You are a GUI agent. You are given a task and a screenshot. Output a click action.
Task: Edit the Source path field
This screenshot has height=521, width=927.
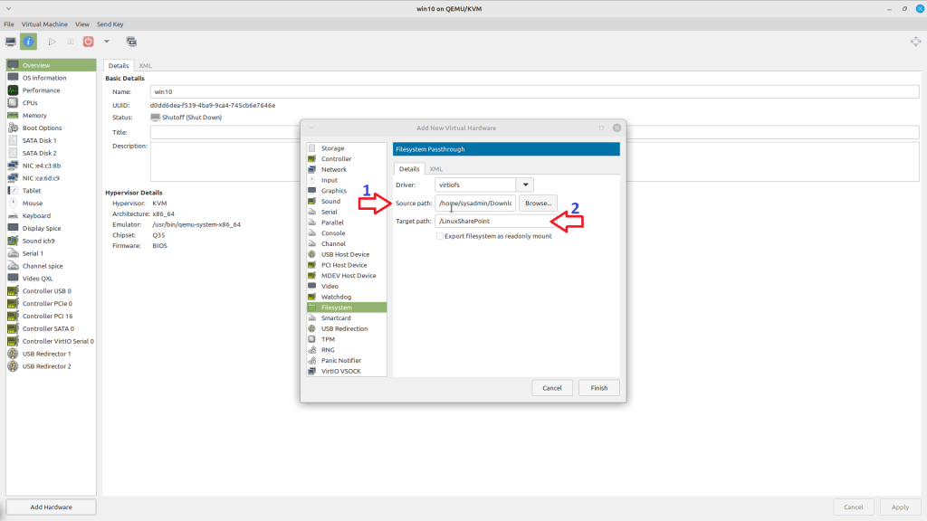click(x=475, y=204)
